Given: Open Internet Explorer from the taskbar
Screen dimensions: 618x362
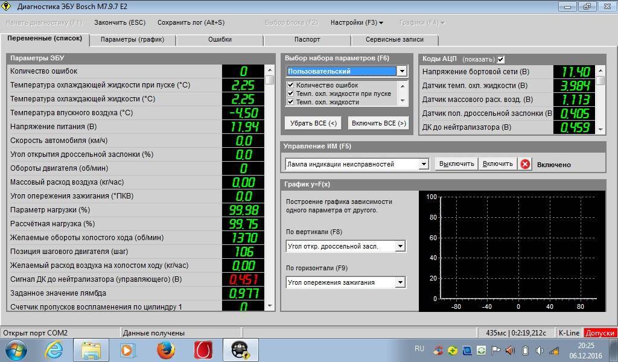Looking at the screenshot, I should pyautogui.click(x=54, y=350).
